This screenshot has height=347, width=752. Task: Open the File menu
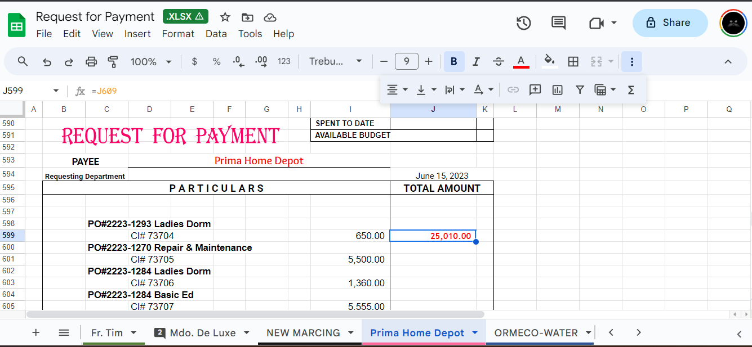(44, 34)
